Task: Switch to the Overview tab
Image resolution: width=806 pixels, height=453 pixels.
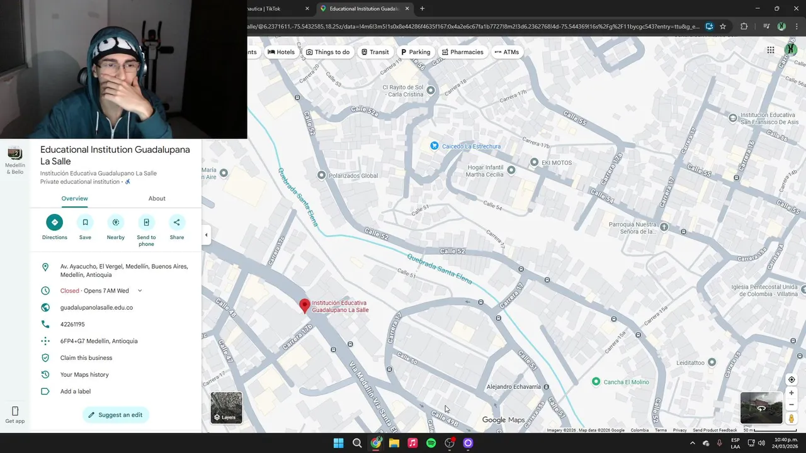Action: tap(74, 198)
